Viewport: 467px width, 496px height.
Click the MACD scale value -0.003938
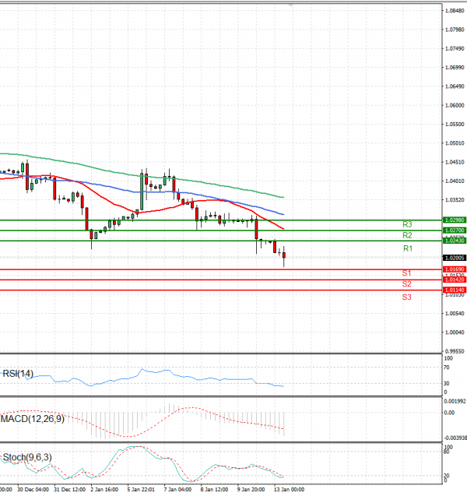[455, 438]
